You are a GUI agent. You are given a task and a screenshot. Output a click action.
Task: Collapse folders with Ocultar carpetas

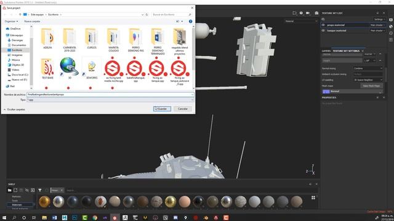point(14,109)
